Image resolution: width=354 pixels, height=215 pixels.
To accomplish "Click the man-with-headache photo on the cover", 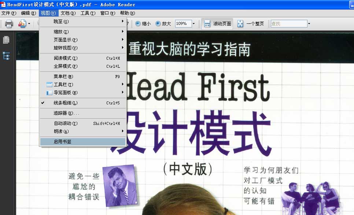I will pos(120,185).
